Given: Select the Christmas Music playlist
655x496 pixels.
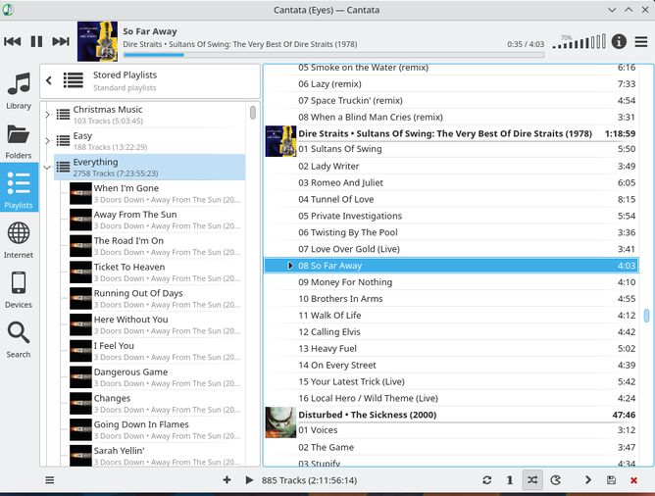Looking at the screenshot, I should (x=150, y=115).
